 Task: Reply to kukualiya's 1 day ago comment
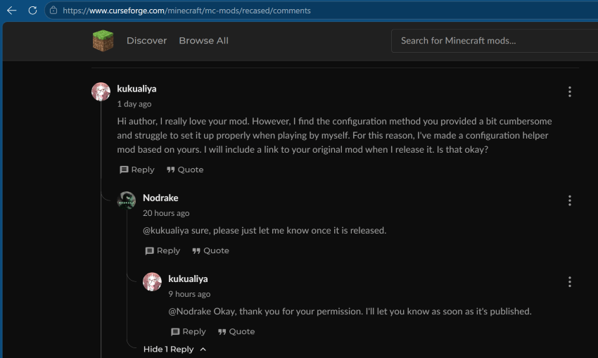coord(137,170)
